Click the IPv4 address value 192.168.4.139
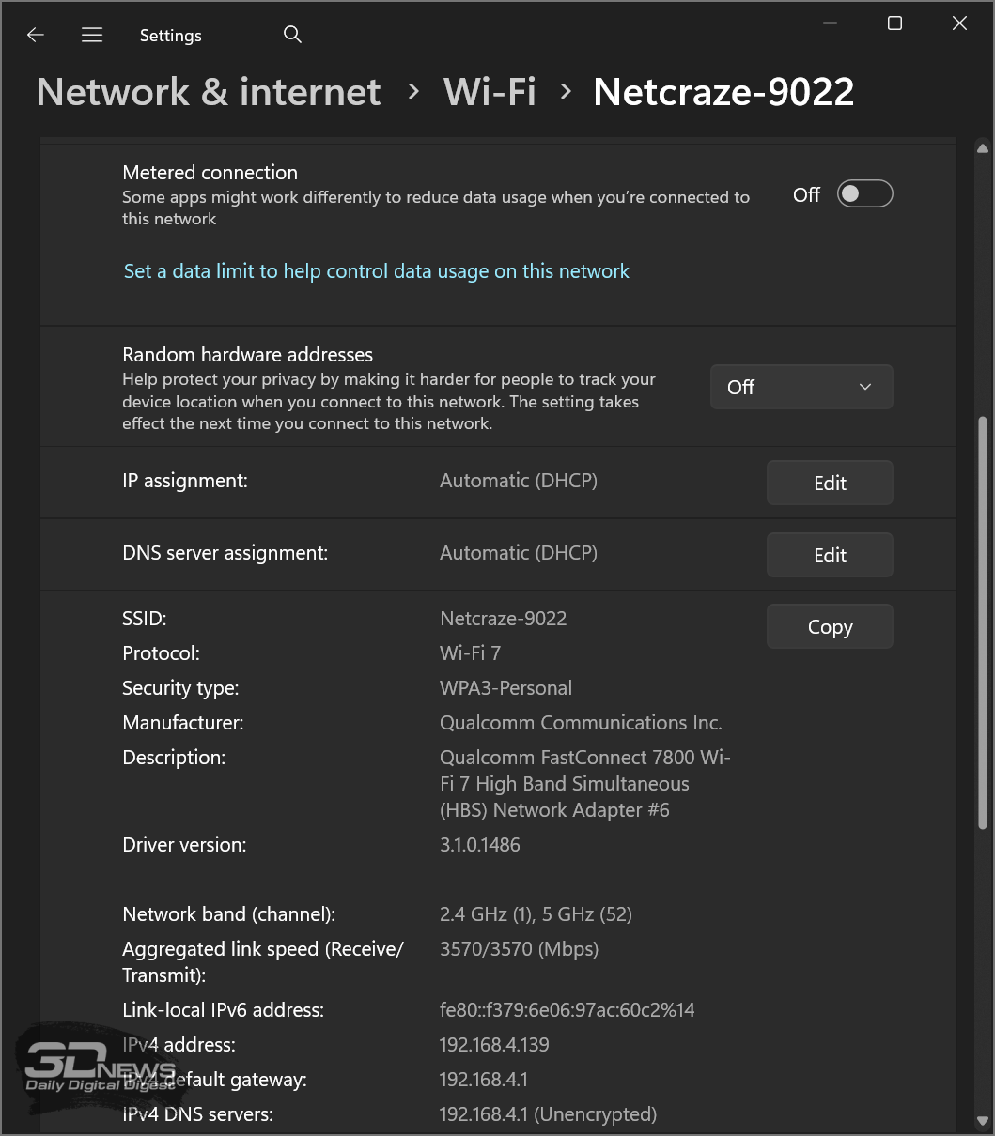Viewport: 995px width, 1136px height. coord(494,1045)
